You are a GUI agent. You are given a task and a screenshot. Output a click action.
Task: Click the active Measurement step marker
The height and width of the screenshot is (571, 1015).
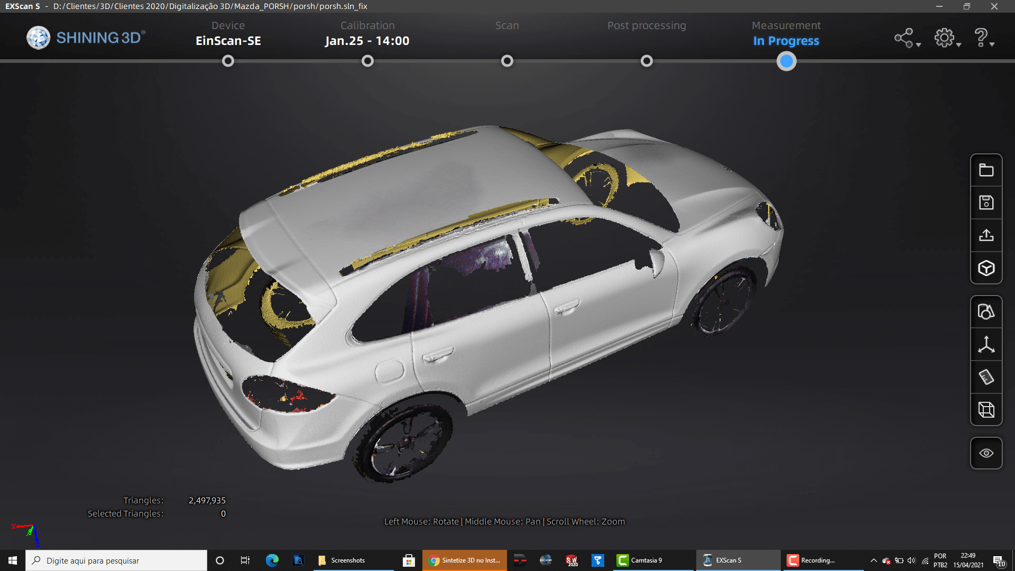click(x=786, y=61)
